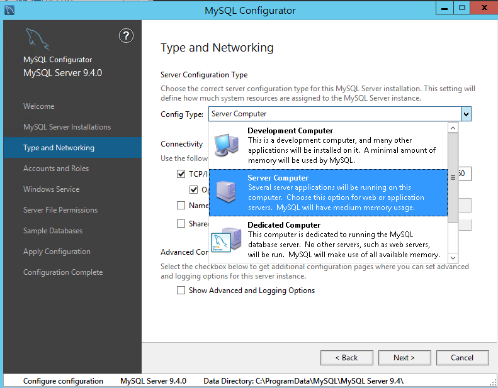
Task: Click the title bar MySQL app icon
Action: (9, 10)
